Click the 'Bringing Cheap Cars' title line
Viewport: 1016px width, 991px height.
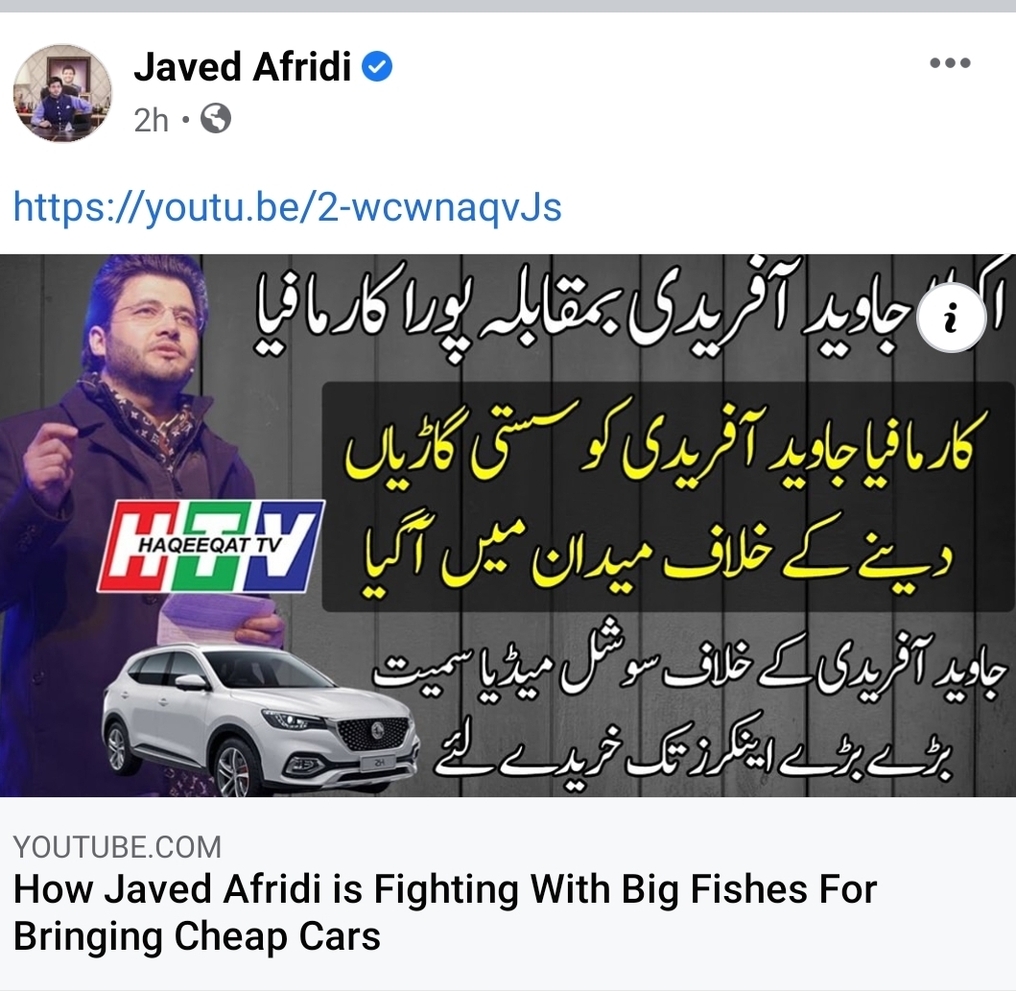click(197, 936)
